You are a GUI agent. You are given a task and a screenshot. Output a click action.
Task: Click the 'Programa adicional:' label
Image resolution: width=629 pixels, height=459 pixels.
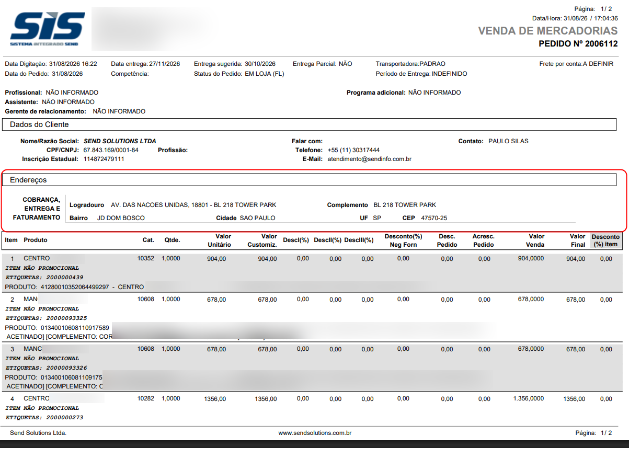(376, 93)
